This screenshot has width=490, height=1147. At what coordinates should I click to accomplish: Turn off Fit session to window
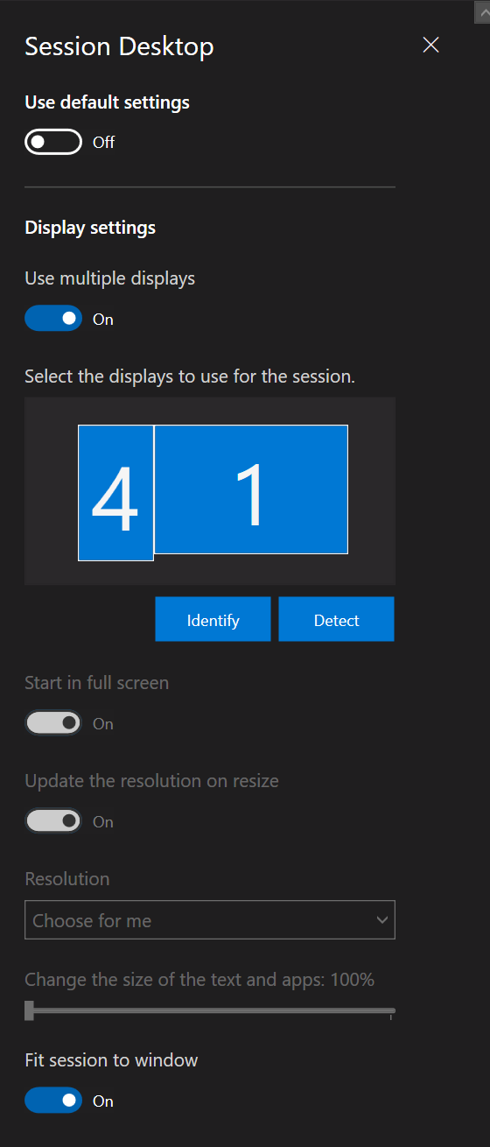(53, 1101)
